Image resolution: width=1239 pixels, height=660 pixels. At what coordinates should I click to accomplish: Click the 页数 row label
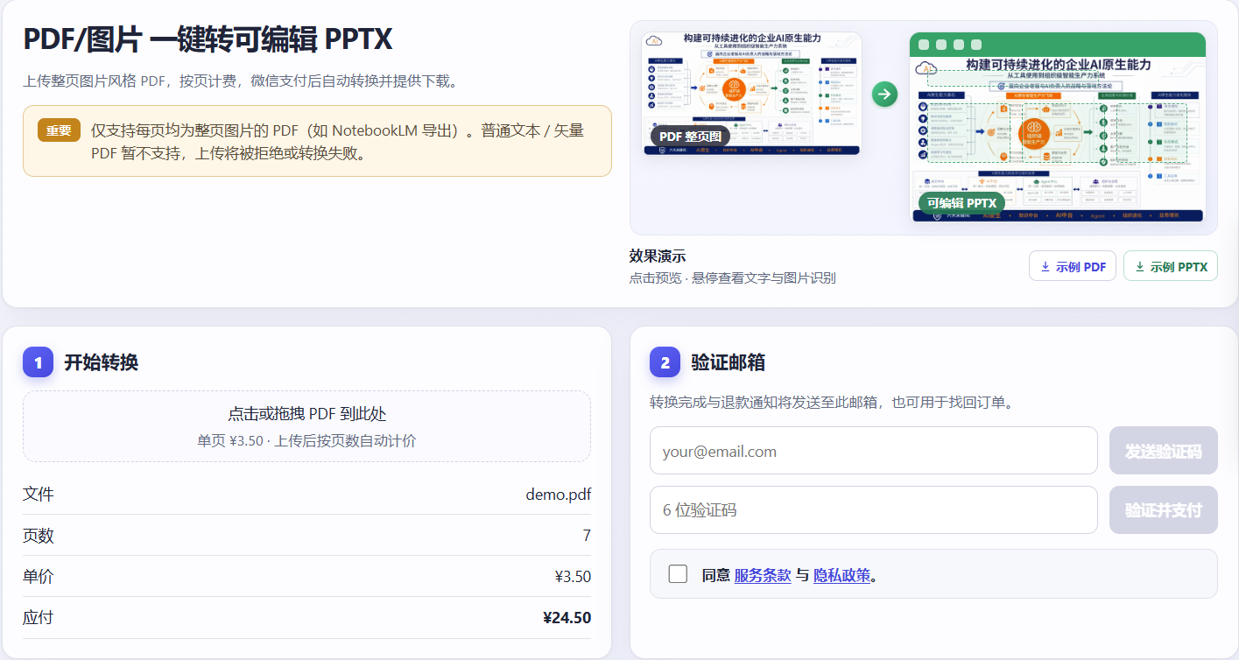[x=39, y=536]
